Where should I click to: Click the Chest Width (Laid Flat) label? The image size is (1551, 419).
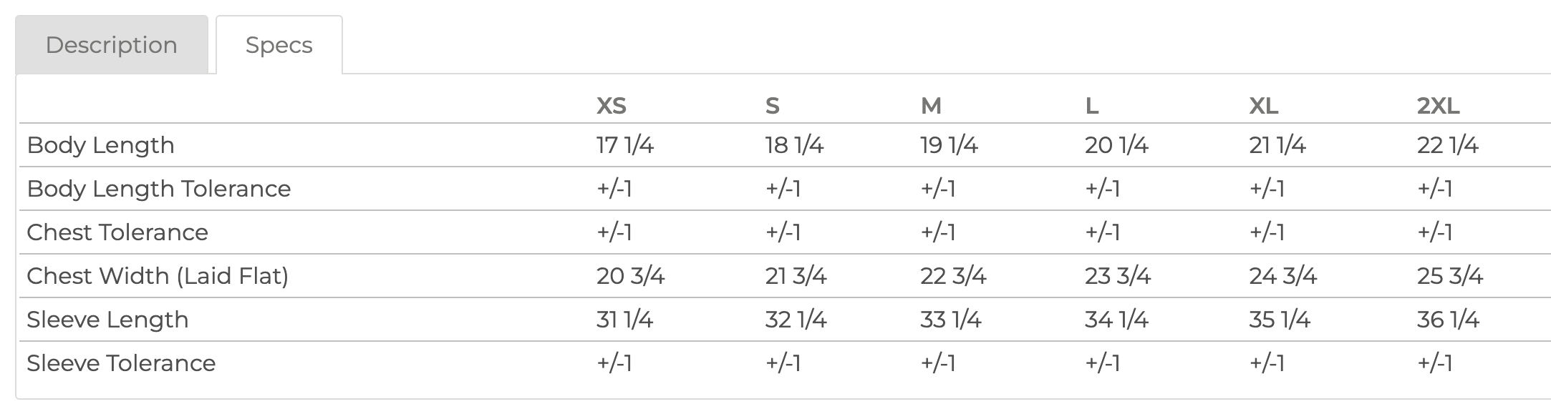click(x=158, y=276)
